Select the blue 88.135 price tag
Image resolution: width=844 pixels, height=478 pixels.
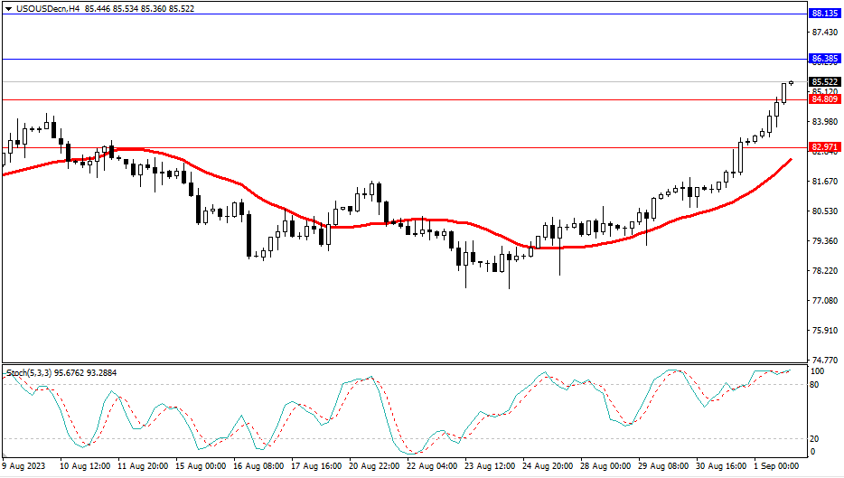[825, 14]
